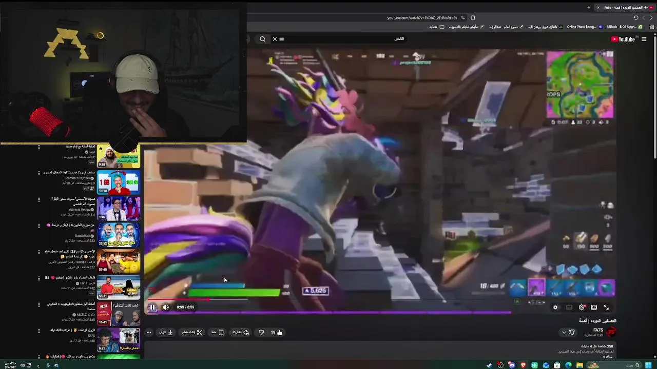Viewport: 657px width, 369px height.
Task: Open options for the MLZLZ video
Action: pos(38,304)
